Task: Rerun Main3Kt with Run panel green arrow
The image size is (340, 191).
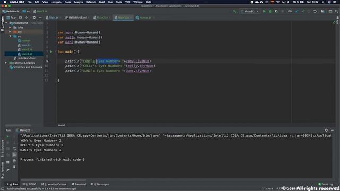Action: pyautogui.click(x=8, y=137)
